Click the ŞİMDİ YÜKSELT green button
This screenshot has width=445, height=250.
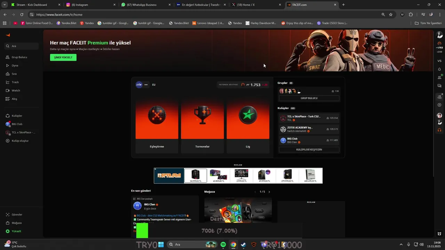click(63, 57)
